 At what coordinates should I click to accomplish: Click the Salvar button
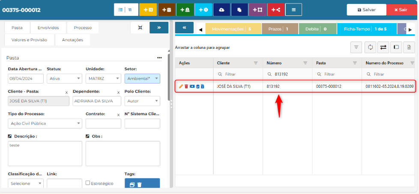pos(367,9)
